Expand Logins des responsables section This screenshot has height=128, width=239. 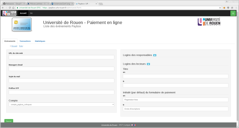155,55
